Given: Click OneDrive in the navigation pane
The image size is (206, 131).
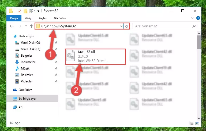Looking at the screenshot, I should [25, 90].
